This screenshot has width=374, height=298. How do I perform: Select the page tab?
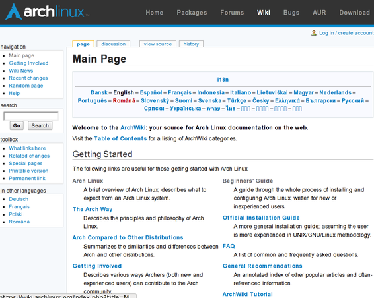83,44
